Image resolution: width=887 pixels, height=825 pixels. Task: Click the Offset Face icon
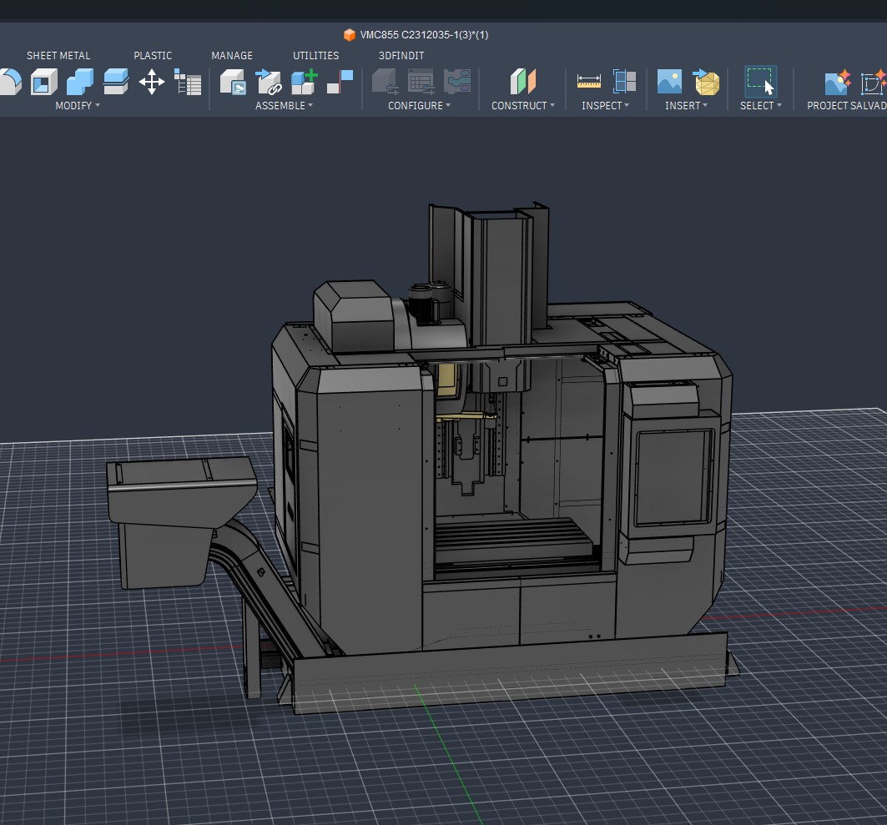[x=116, y=82]
